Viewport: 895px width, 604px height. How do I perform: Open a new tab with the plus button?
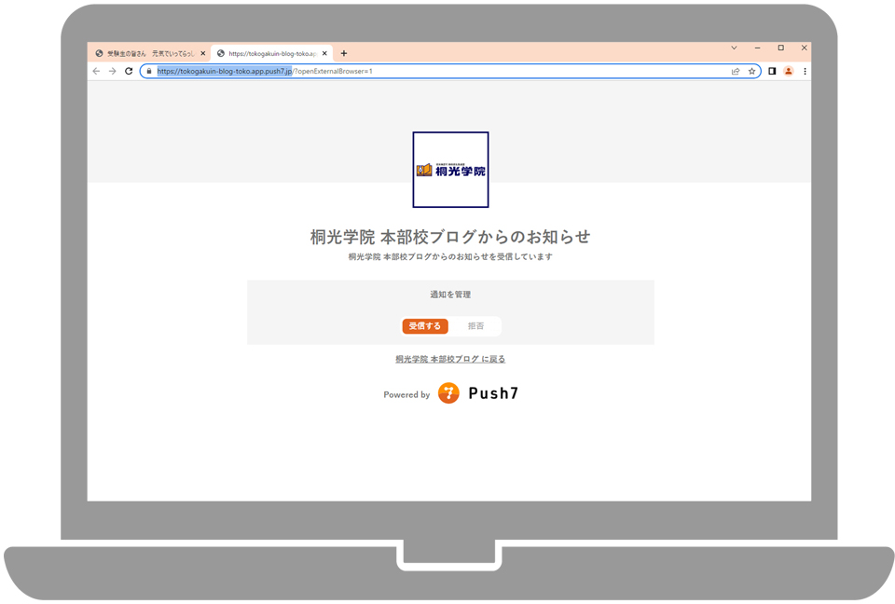click(344, 54)
